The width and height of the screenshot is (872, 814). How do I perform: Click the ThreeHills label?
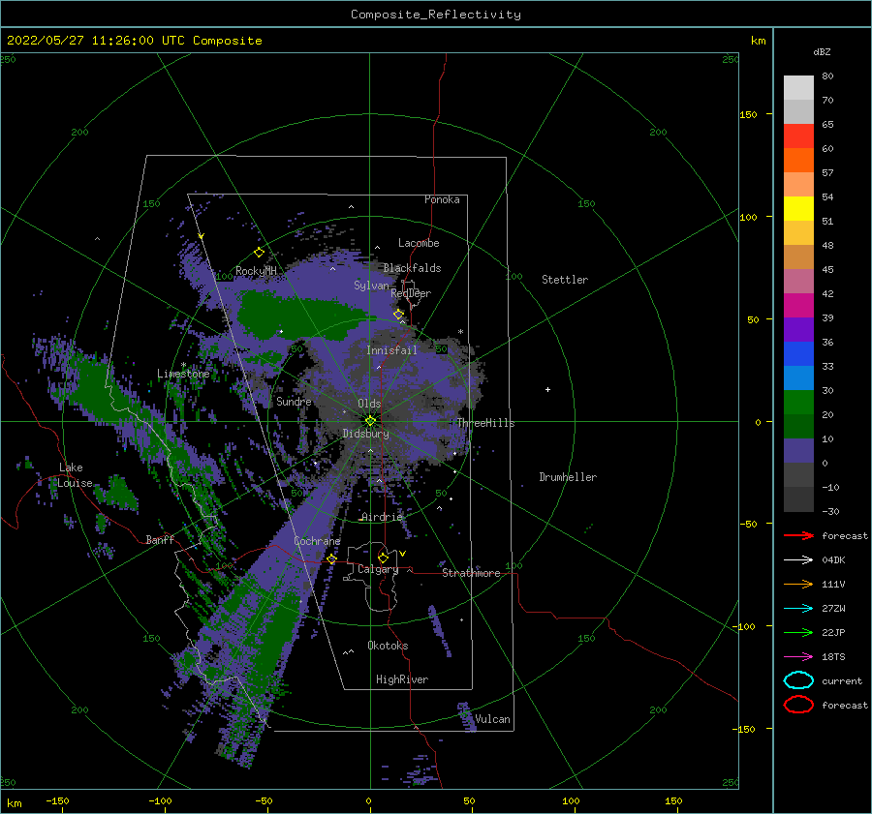[485, 423]
